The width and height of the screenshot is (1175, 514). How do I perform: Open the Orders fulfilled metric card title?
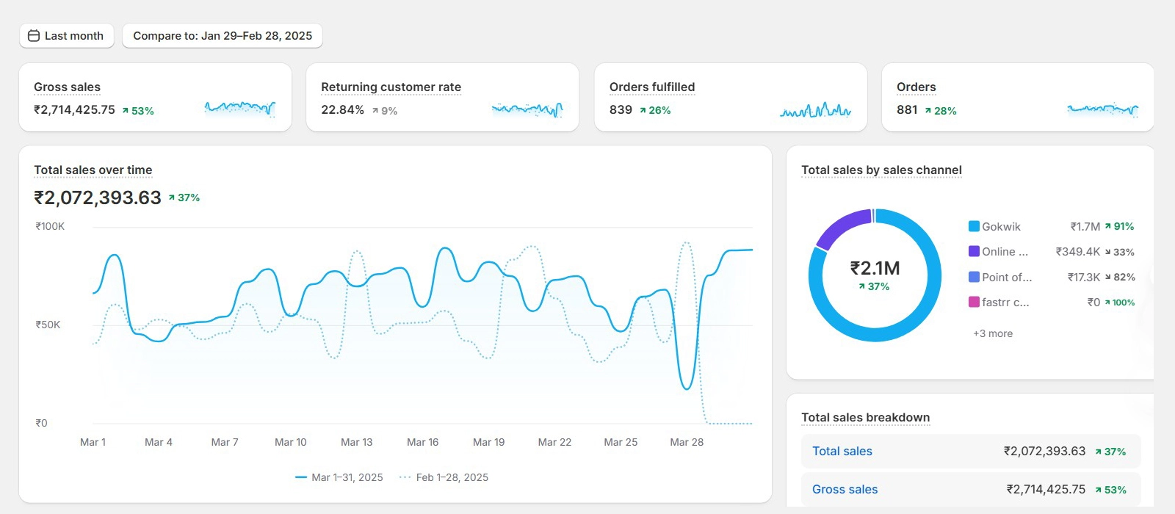(651, 87)
